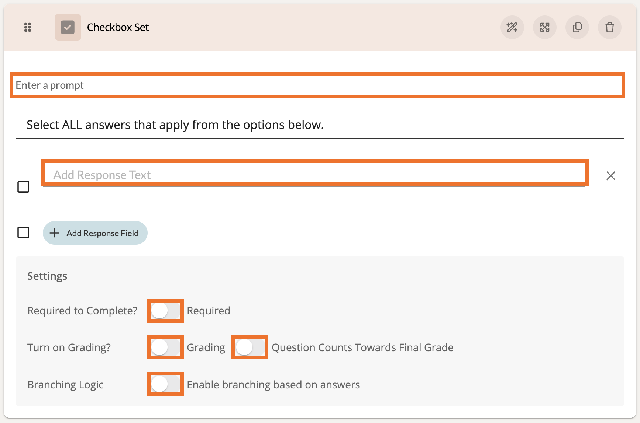Click the Select ALL answers instruction text

175,125
